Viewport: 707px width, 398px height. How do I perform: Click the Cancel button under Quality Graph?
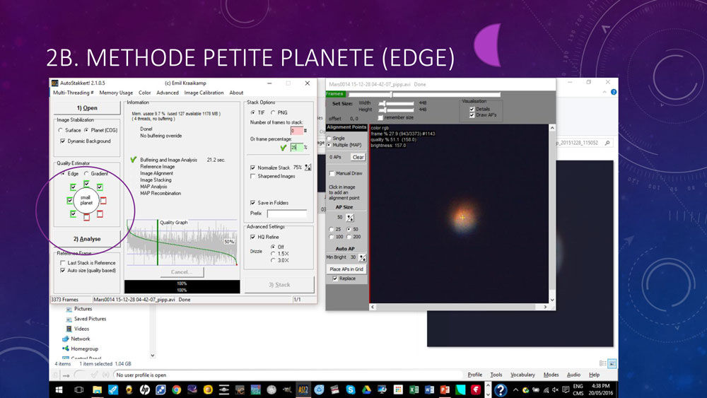pyautogui.click(x=182, y=271)
